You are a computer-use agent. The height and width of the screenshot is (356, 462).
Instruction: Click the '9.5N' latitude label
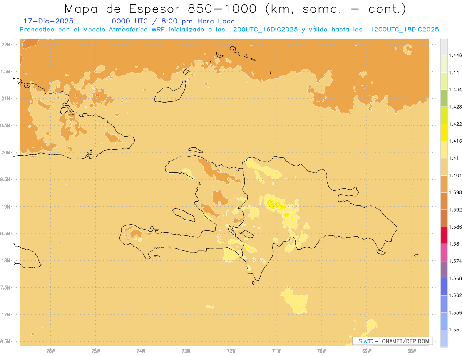pyautogui.click(x=5, y=179)
